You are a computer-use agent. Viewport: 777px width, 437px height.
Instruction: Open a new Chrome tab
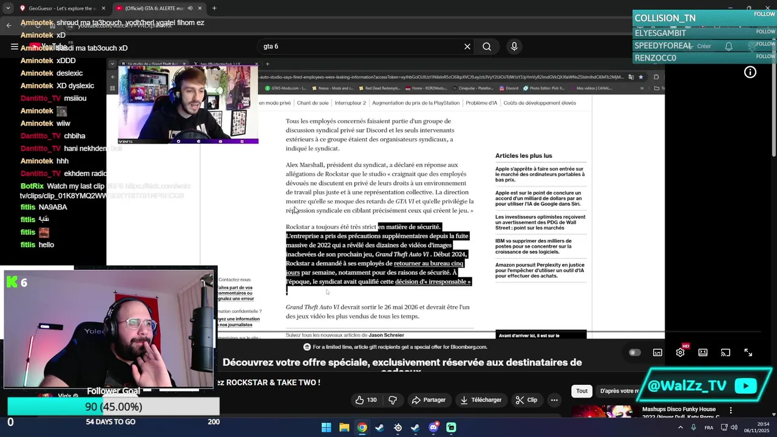214,8
